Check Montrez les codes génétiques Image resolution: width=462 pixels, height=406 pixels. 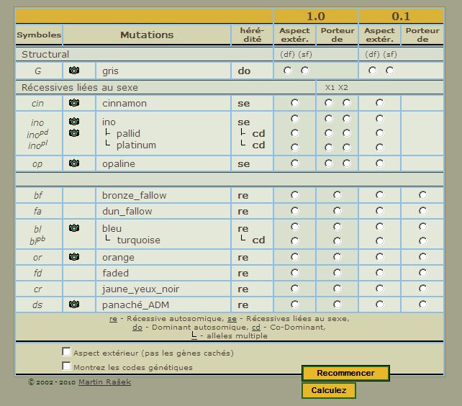(67, 366)
